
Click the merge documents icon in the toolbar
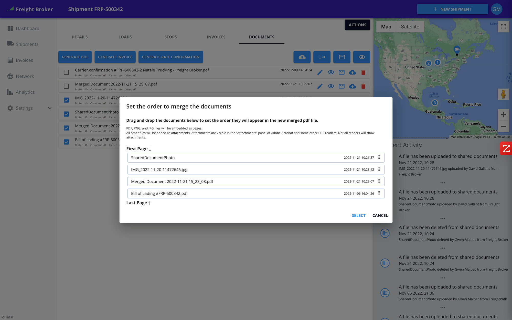point(322,57)
